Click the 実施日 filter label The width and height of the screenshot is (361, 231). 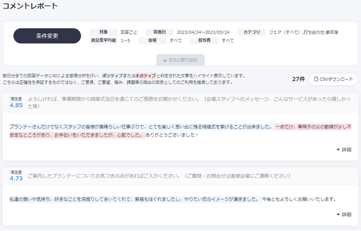159,32
